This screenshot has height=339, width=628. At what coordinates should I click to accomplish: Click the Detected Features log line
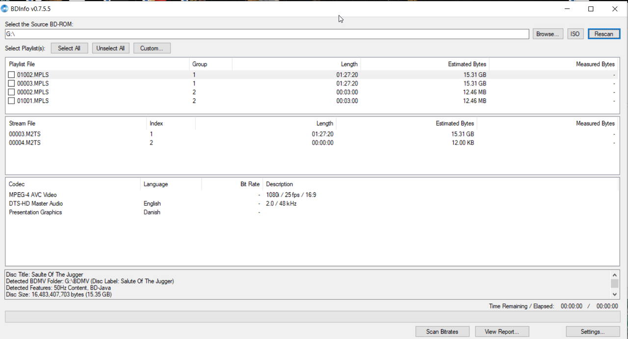[x=58, y=288]
